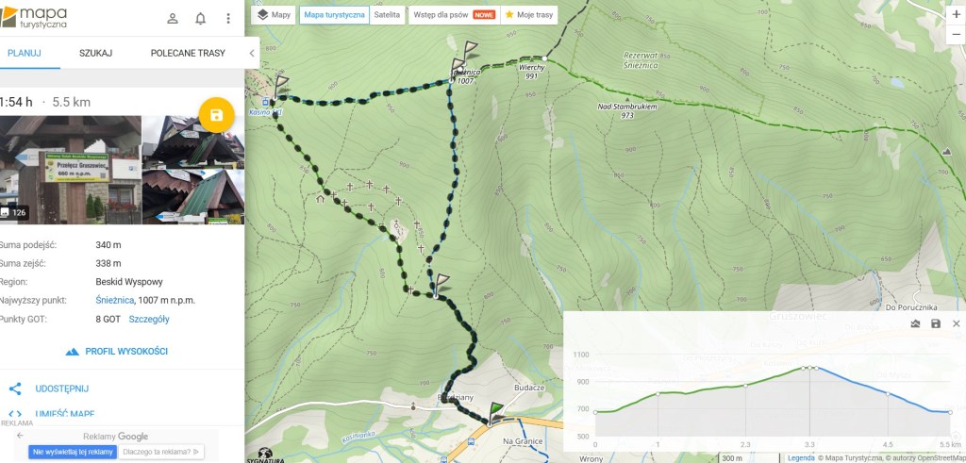Open the three-dot more options menu
The height and width of the screenshot is (463, 966).
tap(228, 19)
